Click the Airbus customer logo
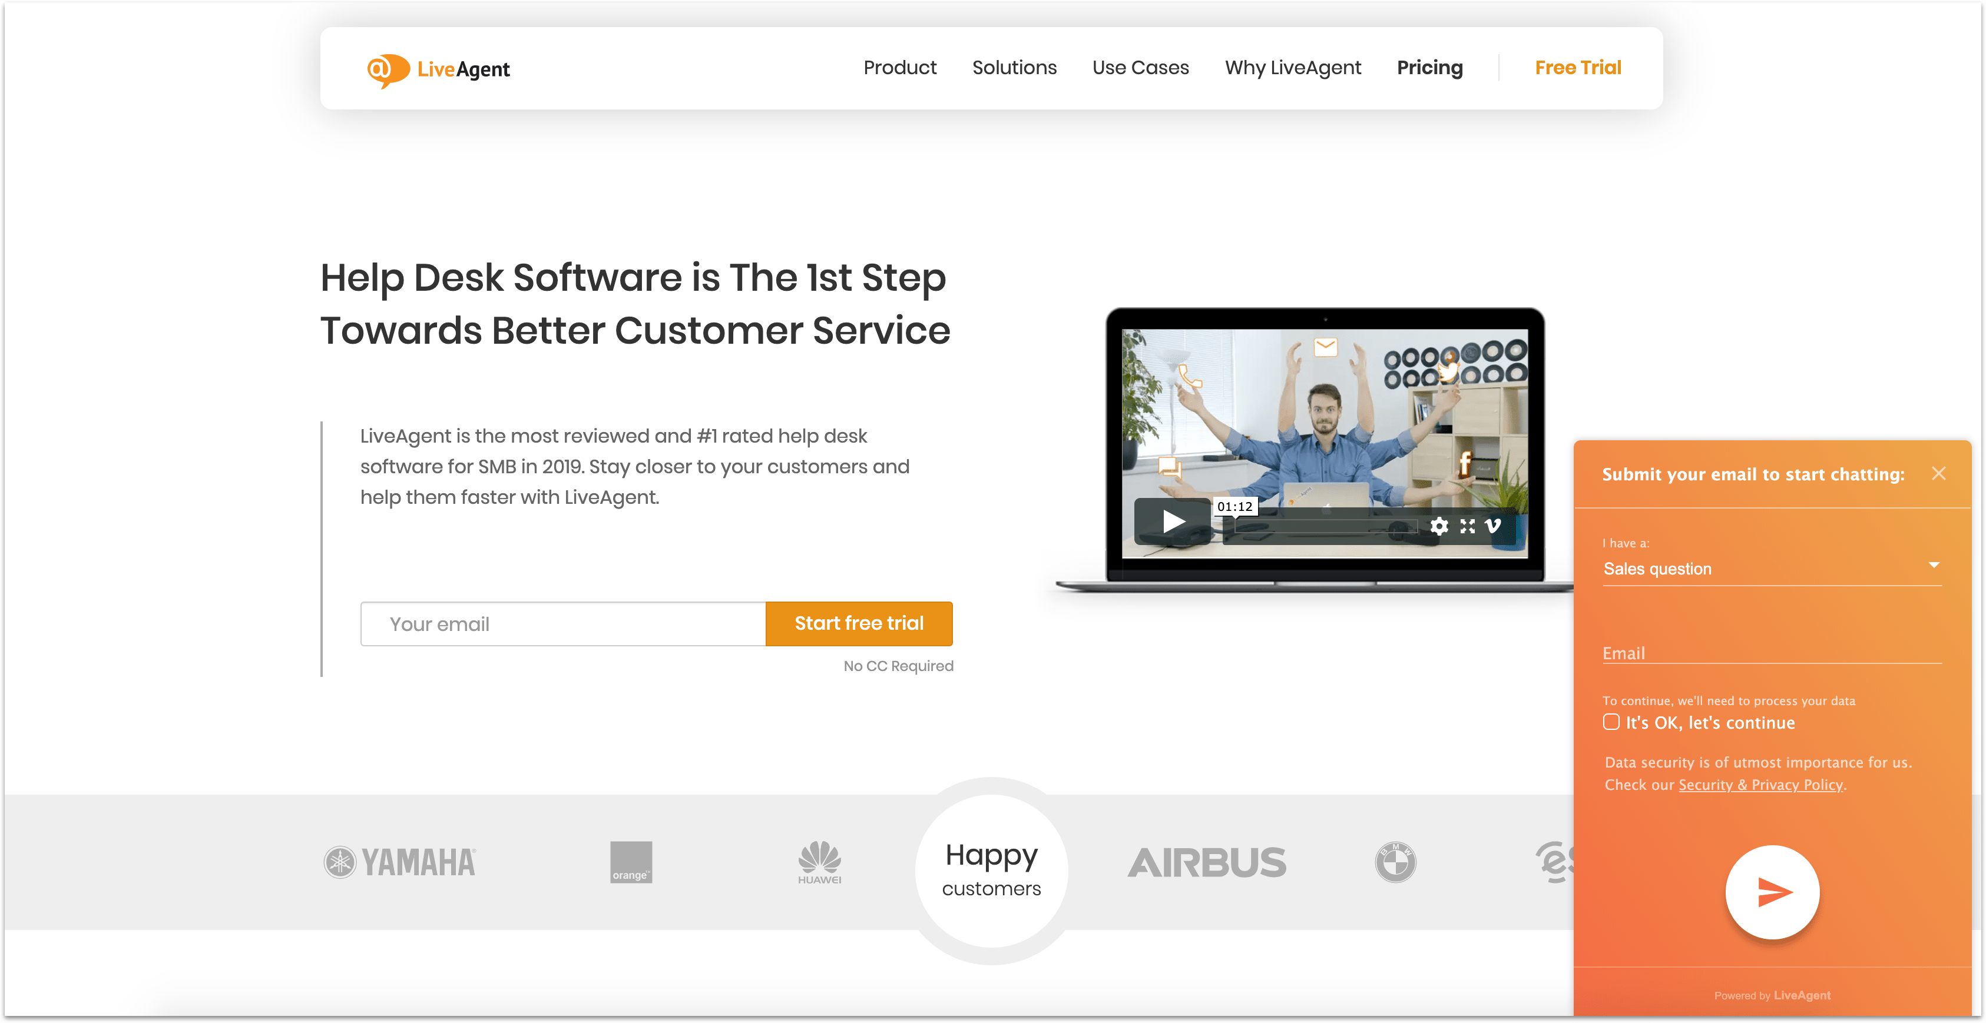Image resolution: width=1986 pixels, height=1023 pixels. coord(1207,862)
